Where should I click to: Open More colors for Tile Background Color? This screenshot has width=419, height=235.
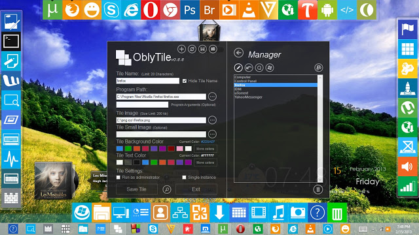205,149
